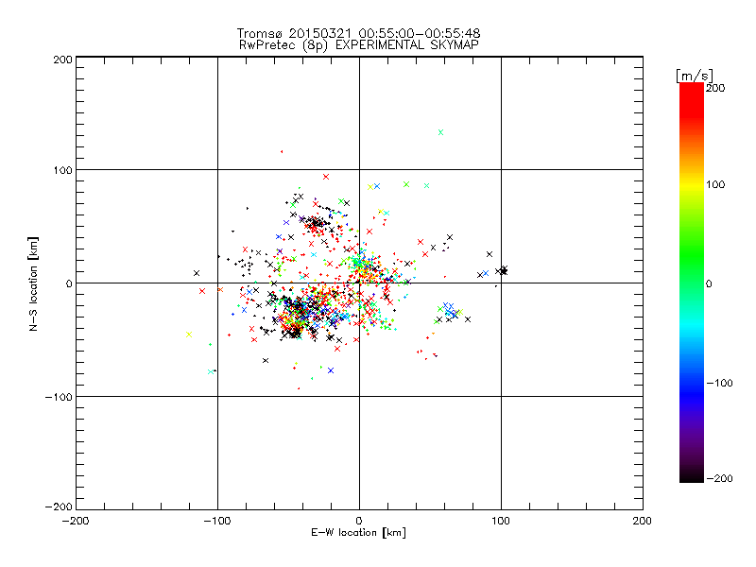Image resolution: width=756 pixels, height=567 pixels.
Task: Click the x-axis tick label '-100'
Action: coord(217,522)
